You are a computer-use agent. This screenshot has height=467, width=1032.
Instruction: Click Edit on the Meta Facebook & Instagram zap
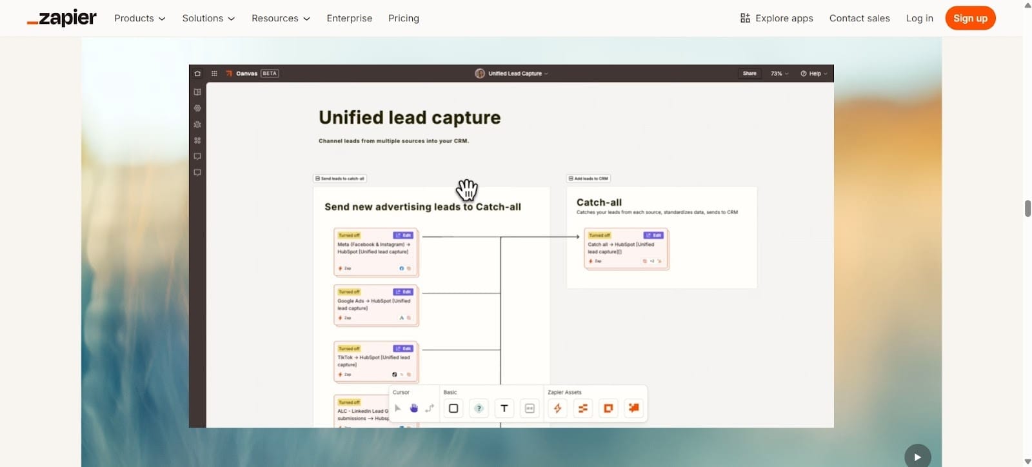point(403,235)
